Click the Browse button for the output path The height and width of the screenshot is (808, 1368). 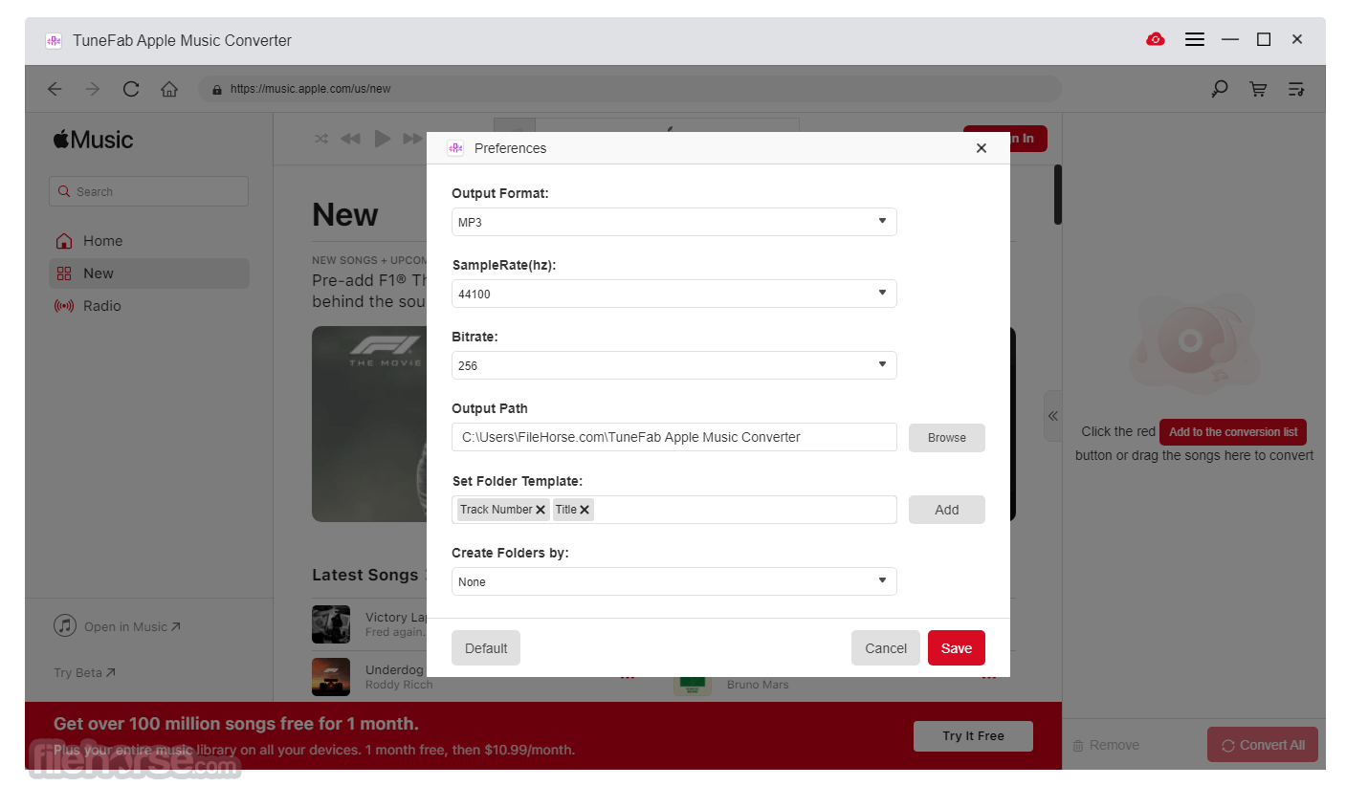pos(947,438)
